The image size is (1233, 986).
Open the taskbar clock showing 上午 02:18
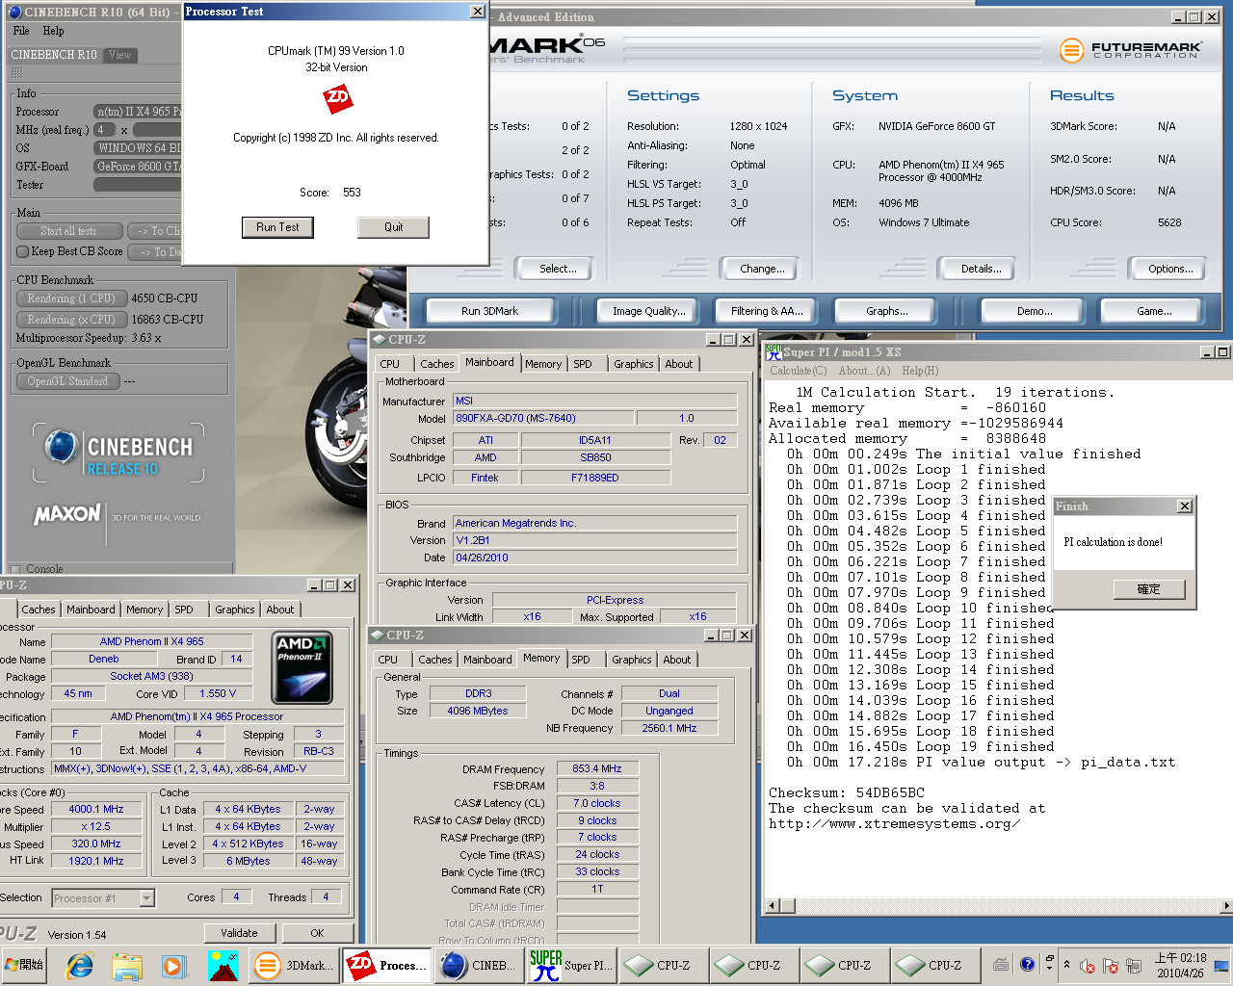pos(1181,966)
